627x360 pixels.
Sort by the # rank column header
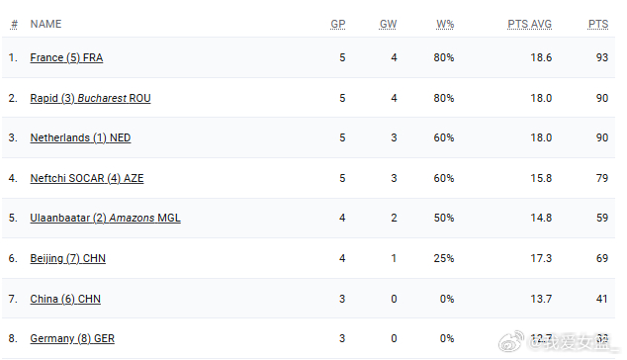tap(14, 24)
